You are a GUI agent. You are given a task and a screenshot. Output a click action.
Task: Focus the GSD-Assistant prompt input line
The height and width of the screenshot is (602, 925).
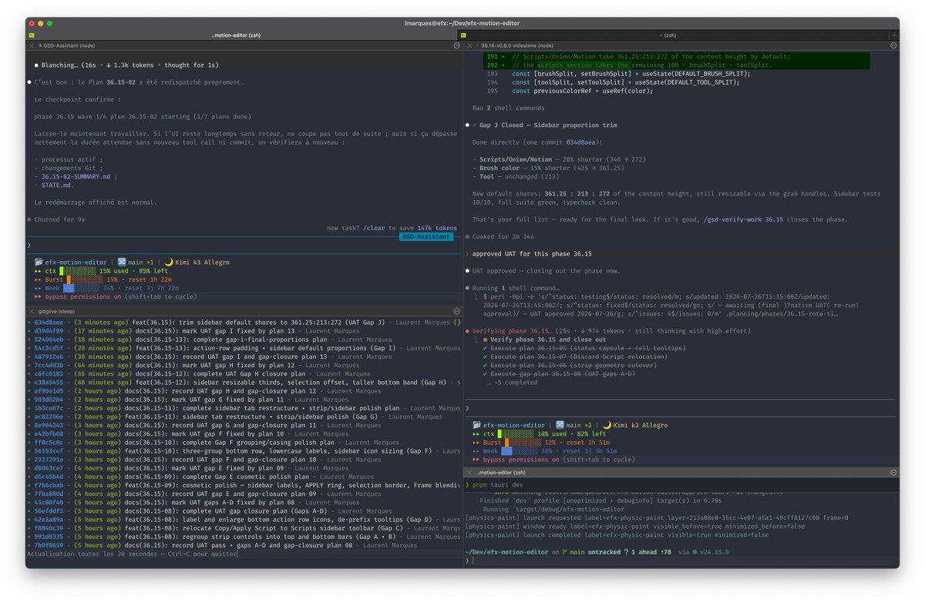pyautogui.click(x=244, y=246)
